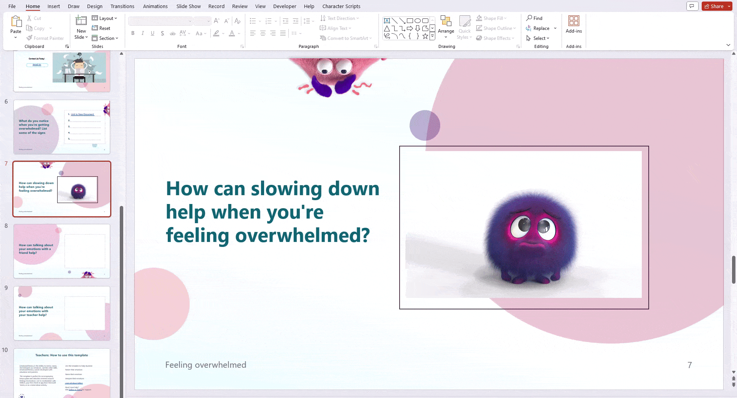Open the Character Scripts menu
Screen dimensions: 737x398
pos(341,6)
